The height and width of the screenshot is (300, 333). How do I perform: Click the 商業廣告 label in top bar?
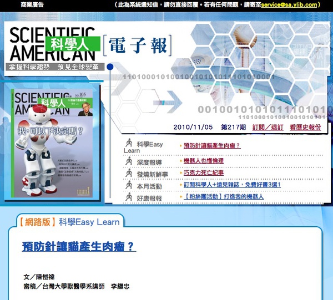(x=32, y=4)
